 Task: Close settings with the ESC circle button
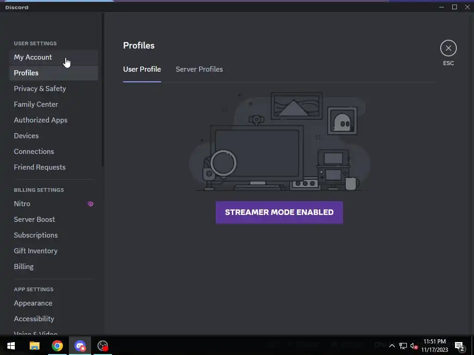pos(448,48)
